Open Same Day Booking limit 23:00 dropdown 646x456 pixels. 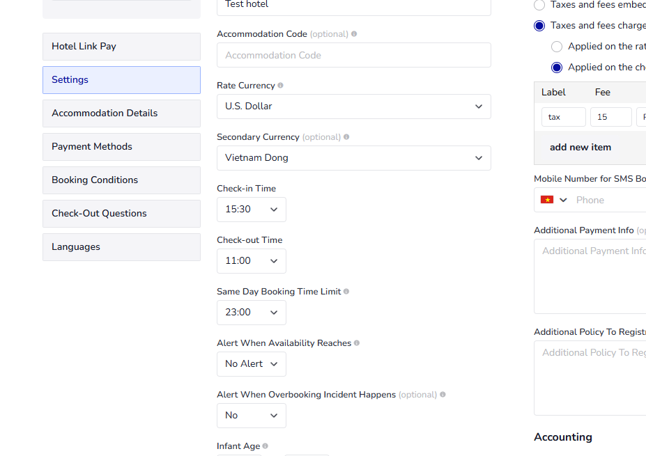[x=252, y=313]
